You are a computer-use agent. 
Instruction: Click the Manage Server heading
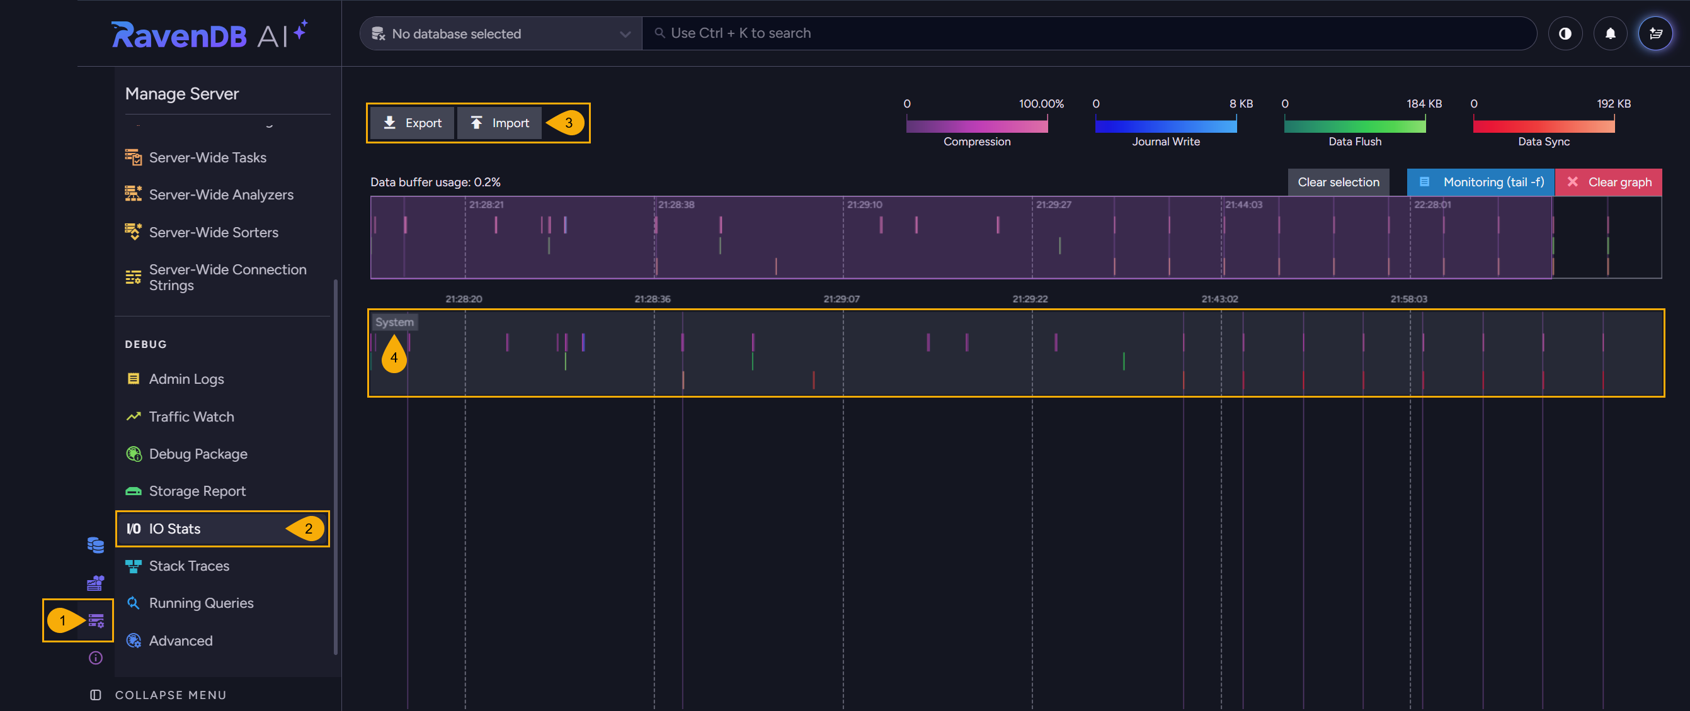click(182, 94)
